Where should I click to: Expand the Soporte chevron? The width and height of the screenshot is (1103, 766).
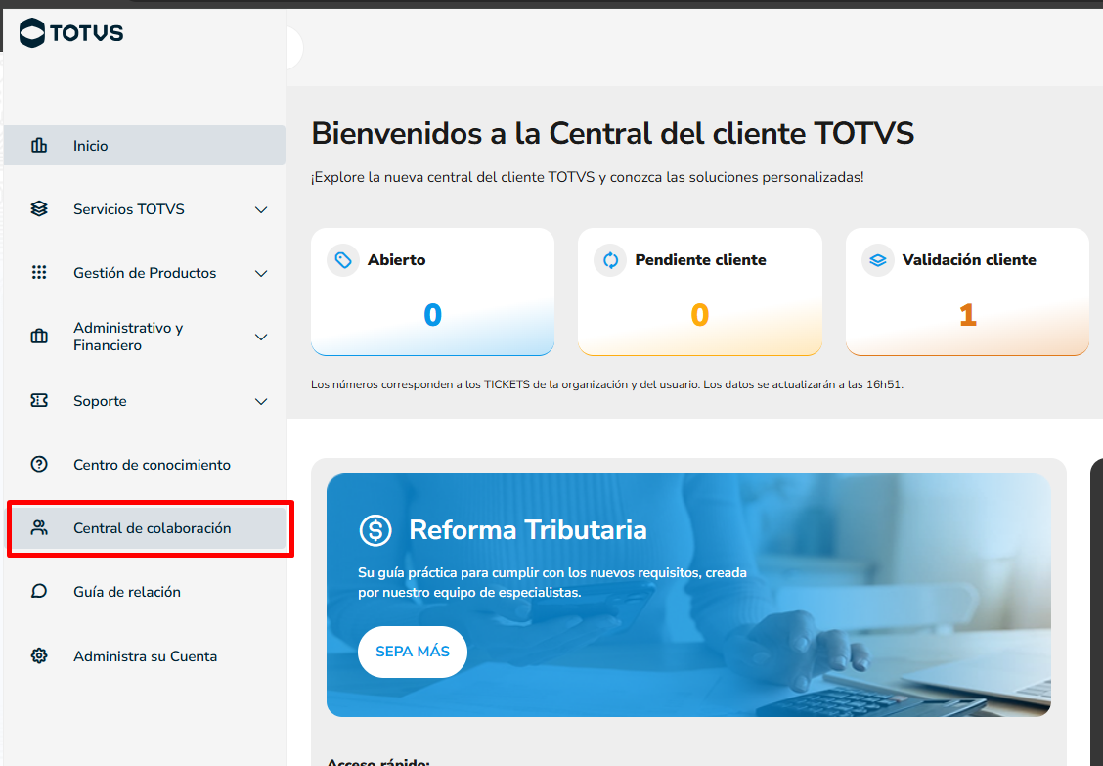pos(261,401)
